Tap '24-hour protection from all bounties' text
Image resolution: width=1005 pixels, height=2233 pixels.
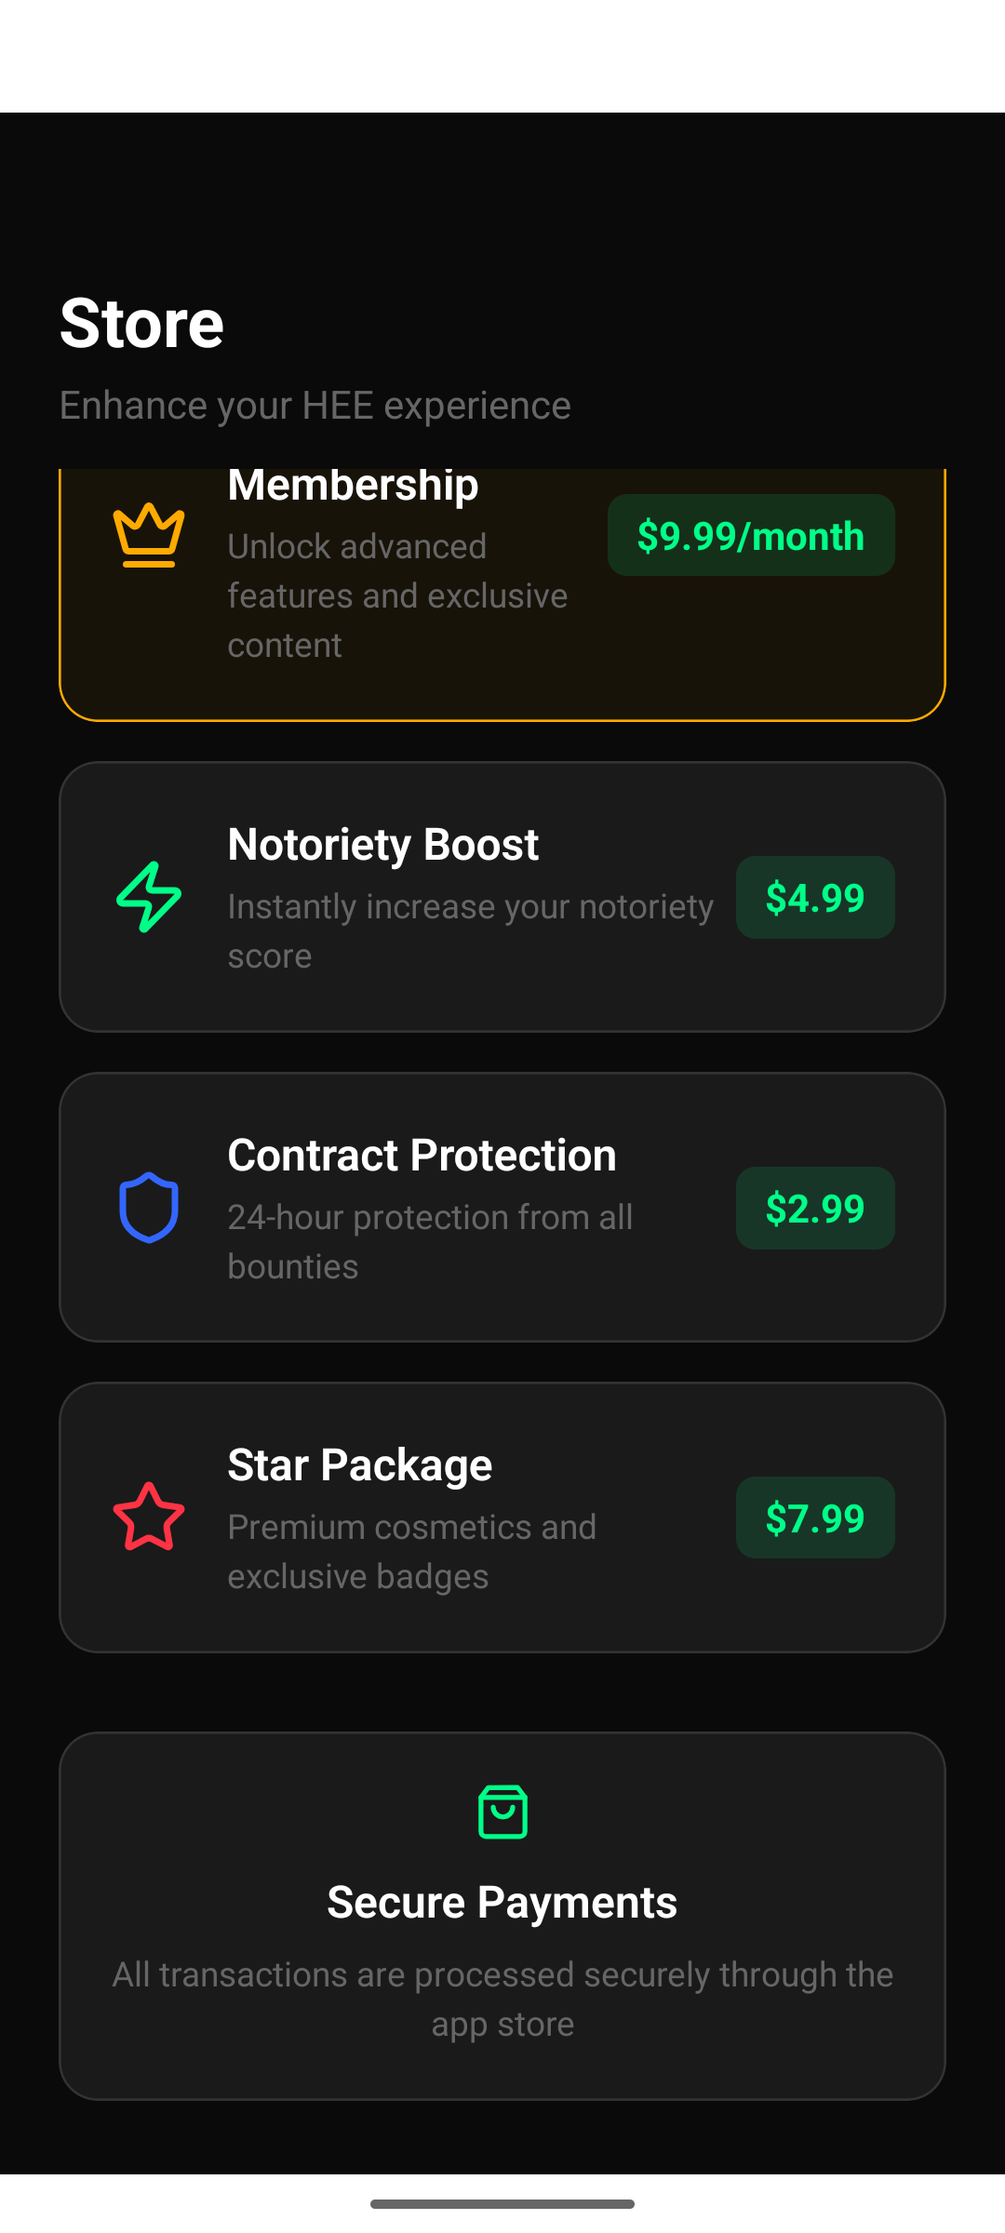[x=431, y=1242]
